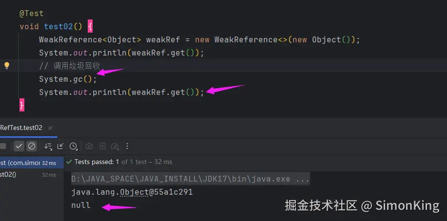This screenshot has width=447, height=221.
Task: Click the stop button in test toolbar
Action: click(x=3, y=146)
